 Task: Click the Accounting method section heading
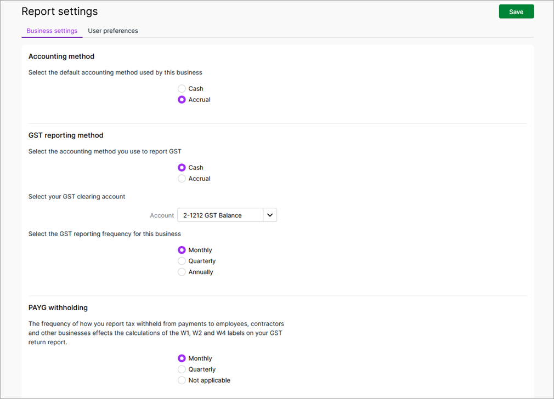click(61, 56)
